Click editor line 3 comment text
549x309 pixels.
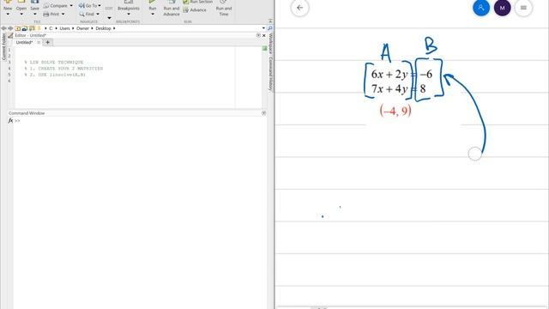point(53,62)
